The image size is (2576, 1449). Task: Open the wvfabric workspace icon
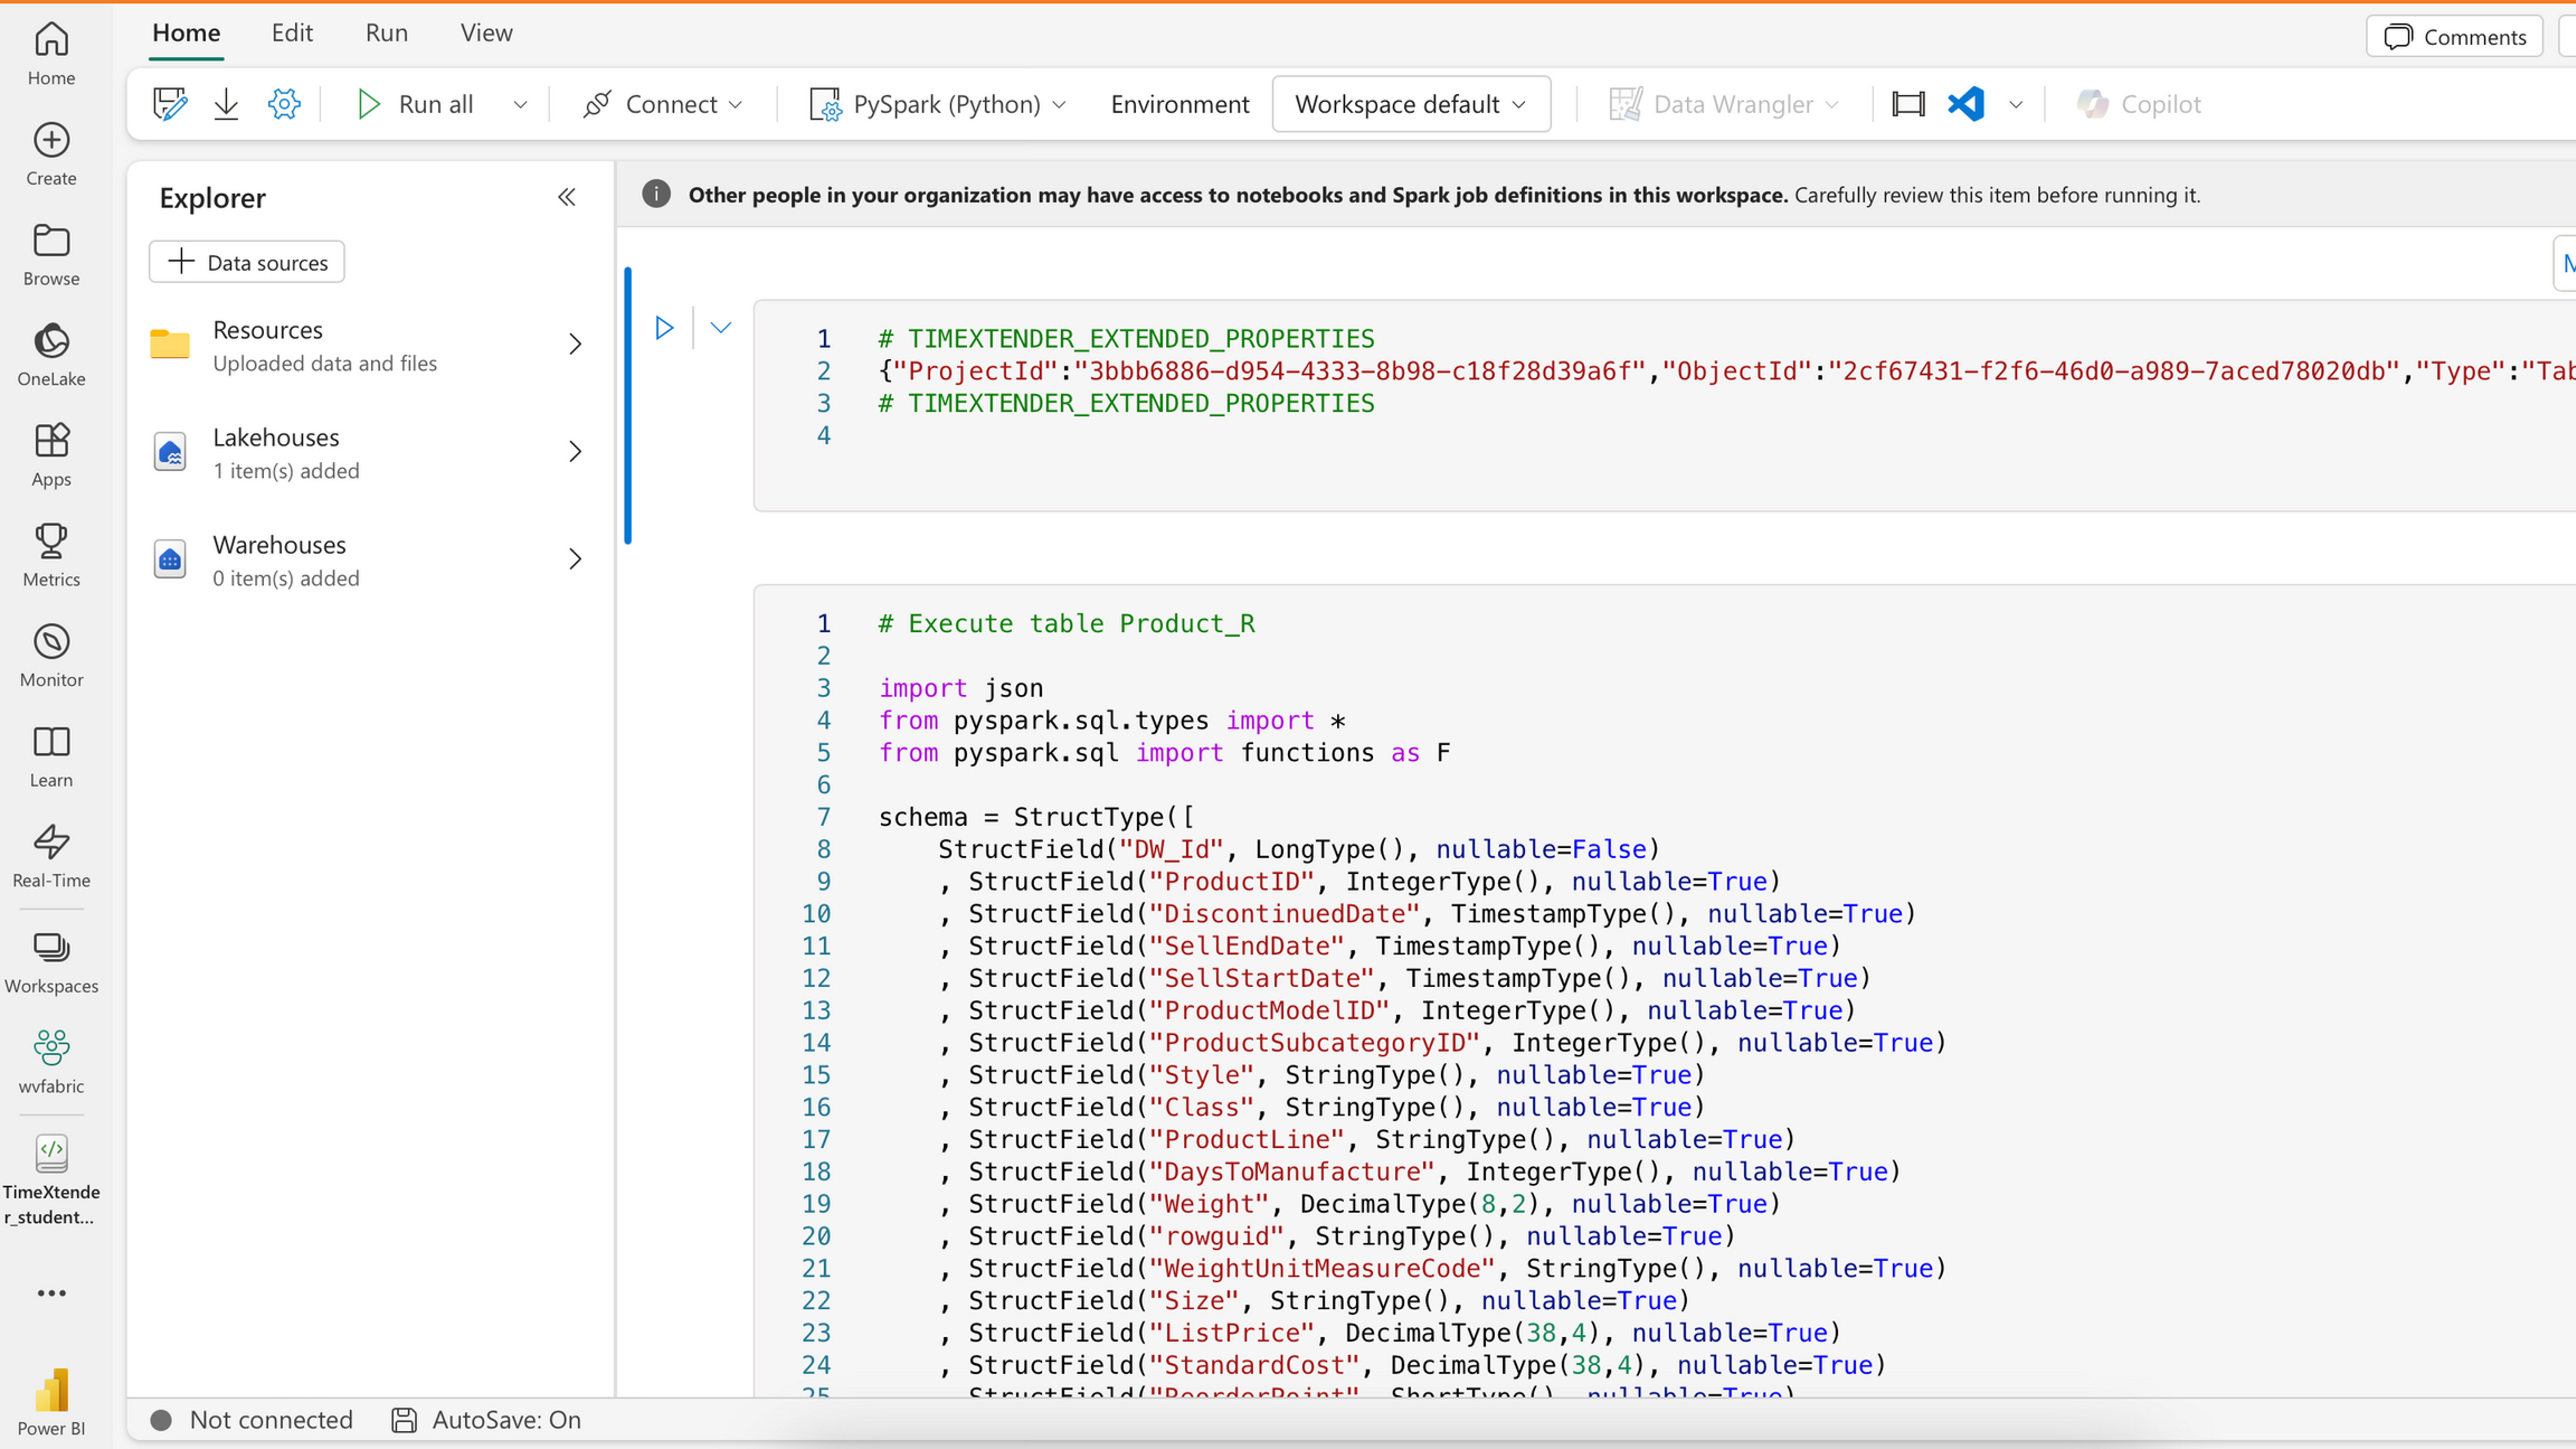pyautogui.click(x=51, y=1061)
